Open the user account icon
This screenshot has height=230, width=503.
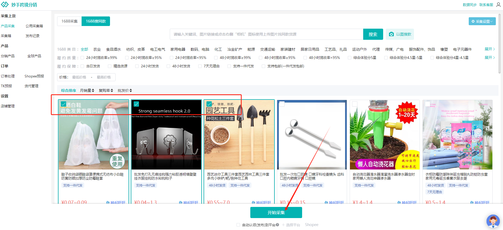pos(498,5)
